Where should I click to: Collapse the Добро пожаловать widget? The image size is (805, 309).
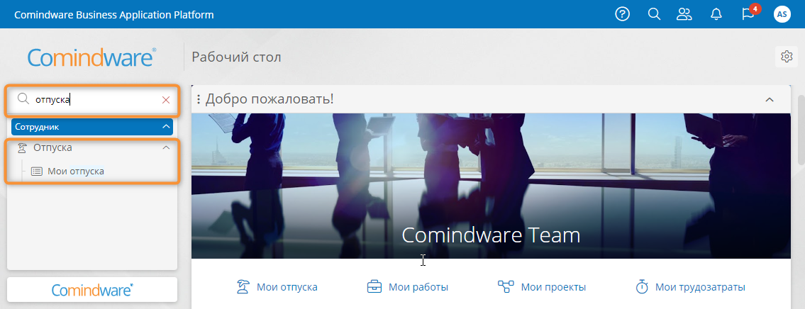(x=770, y=100)
